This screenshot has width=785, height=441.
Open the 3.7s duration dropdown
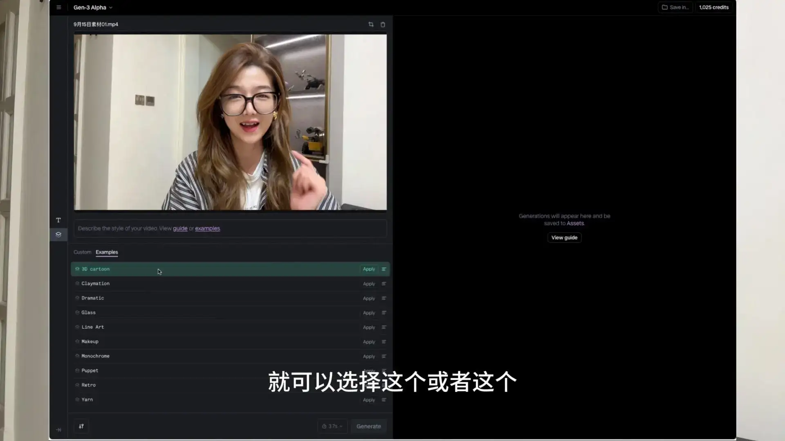(x=332, y=425)
